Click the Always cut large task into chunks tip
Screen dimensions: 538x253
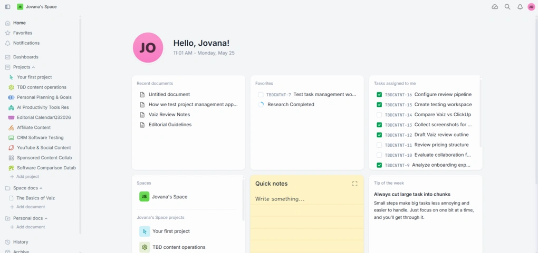click(x=412, y=195)
